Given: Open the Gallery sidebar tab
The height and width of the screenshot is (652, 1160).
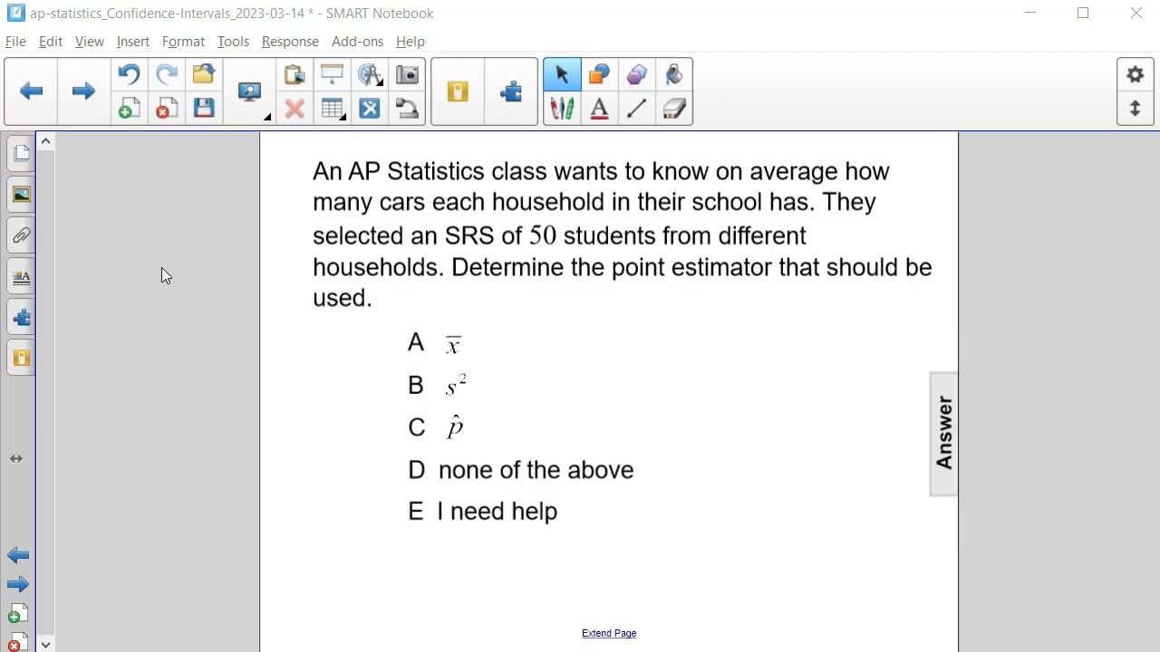Looking at the screenshot, I should pos(21,195).
